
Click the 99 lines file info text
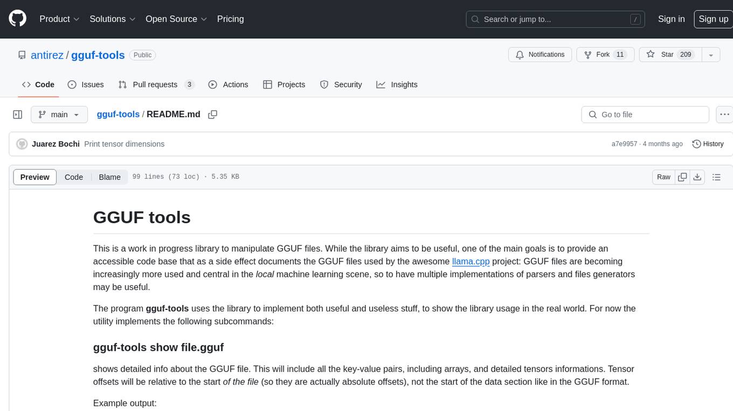185,177
